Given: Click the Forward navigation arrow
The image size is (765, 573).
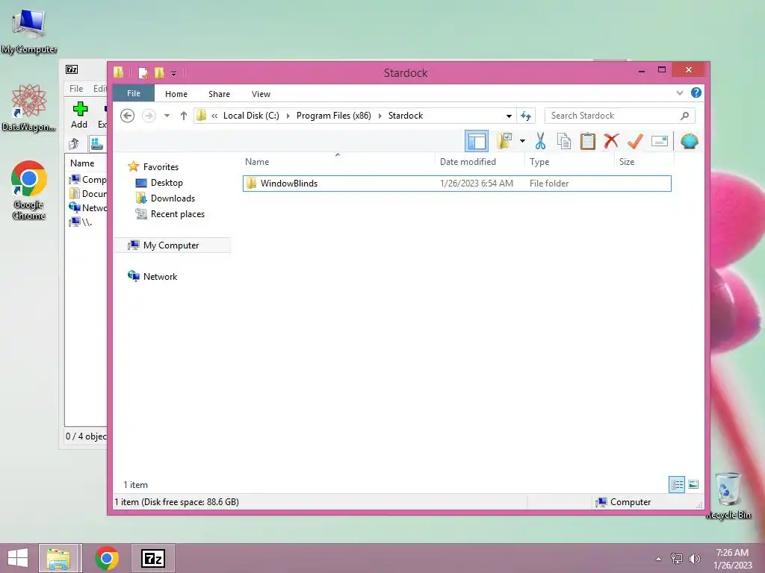Looking at the screenshot, I should click(x=149, y=116).
